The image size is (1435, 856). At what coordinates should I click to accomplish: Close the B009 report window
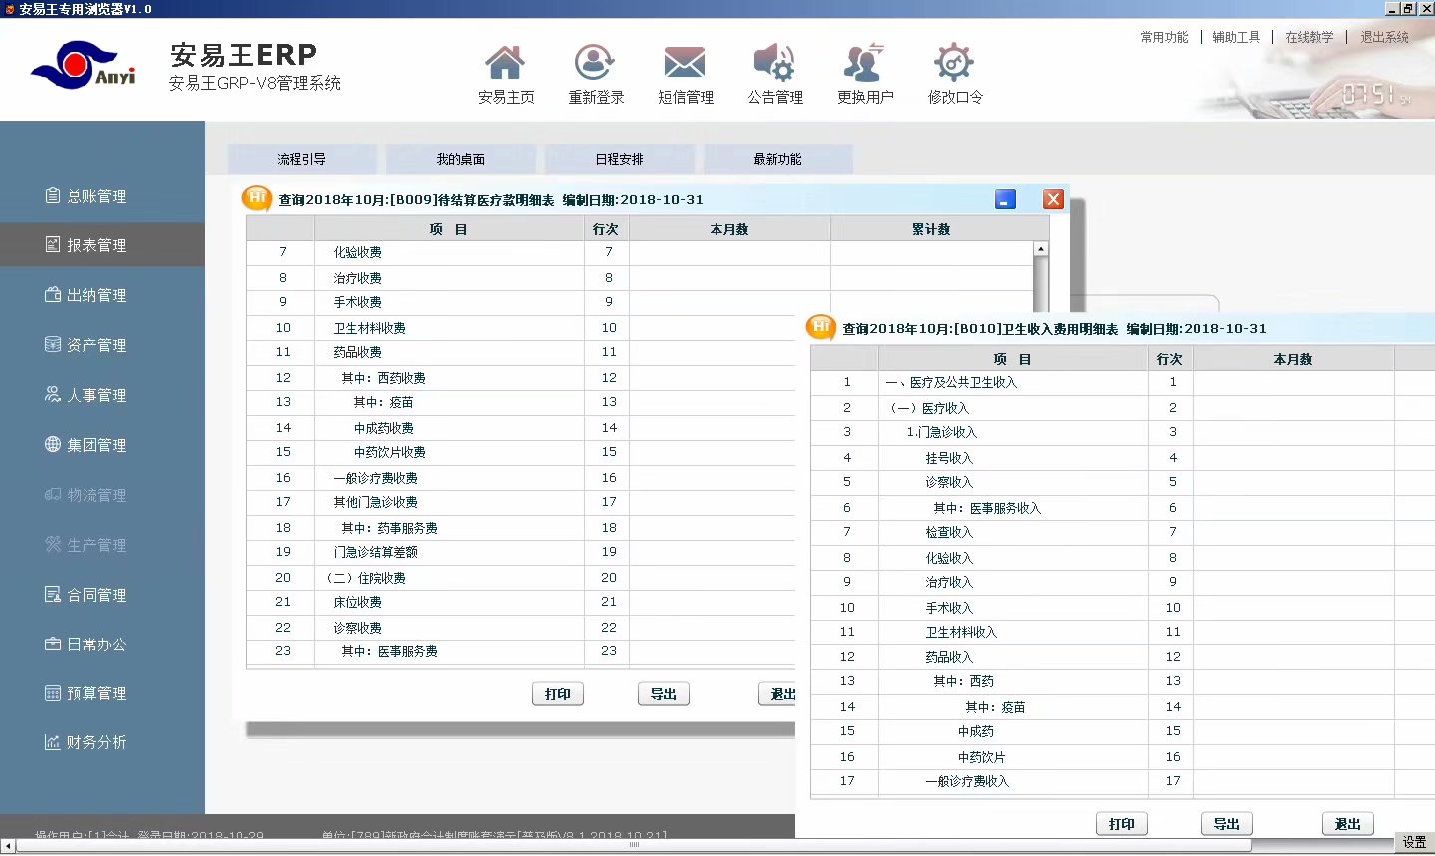(x=1053, y=199)
